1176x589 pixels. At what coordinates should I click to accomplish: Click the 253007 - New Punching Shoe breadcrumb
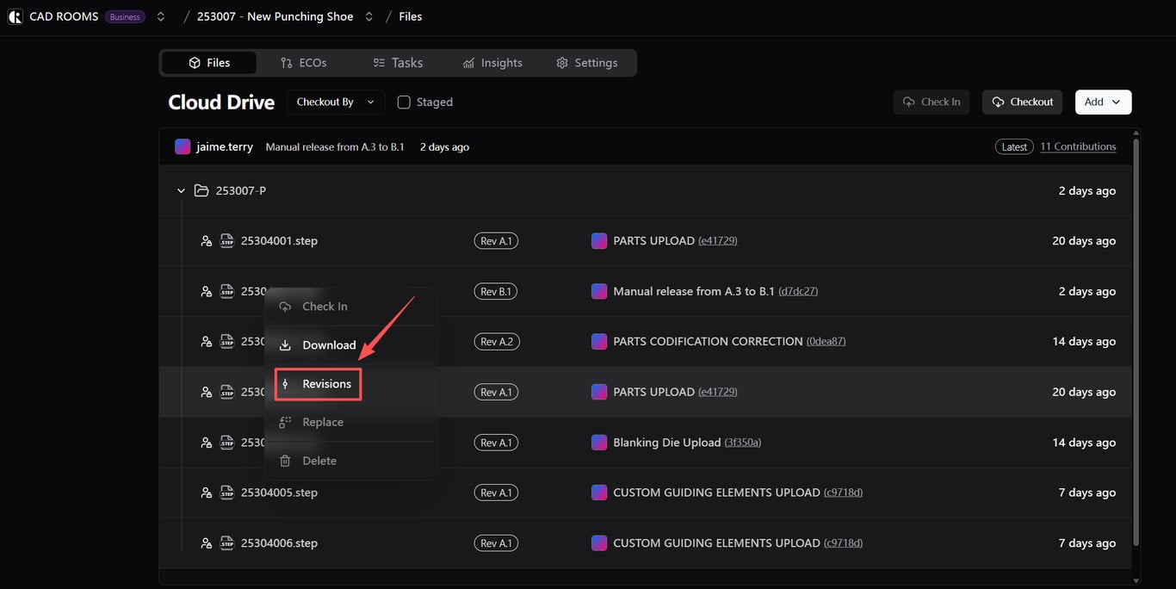275,16
